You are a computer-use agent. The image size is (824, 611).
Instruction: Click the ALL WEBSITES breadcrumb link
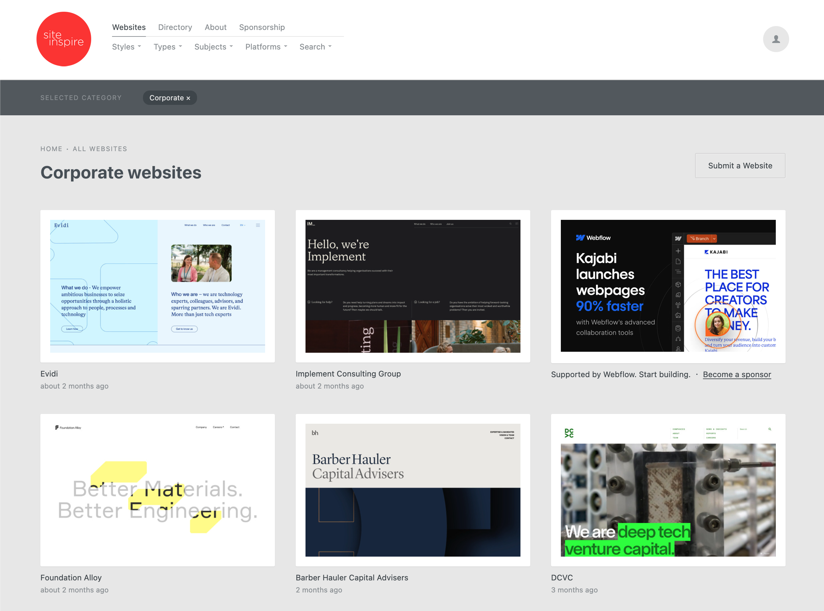pyautogui.click(x=100, y=149)
